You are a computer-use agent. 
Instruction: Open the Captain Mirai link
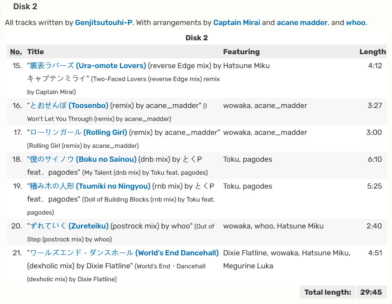(236, 23)
